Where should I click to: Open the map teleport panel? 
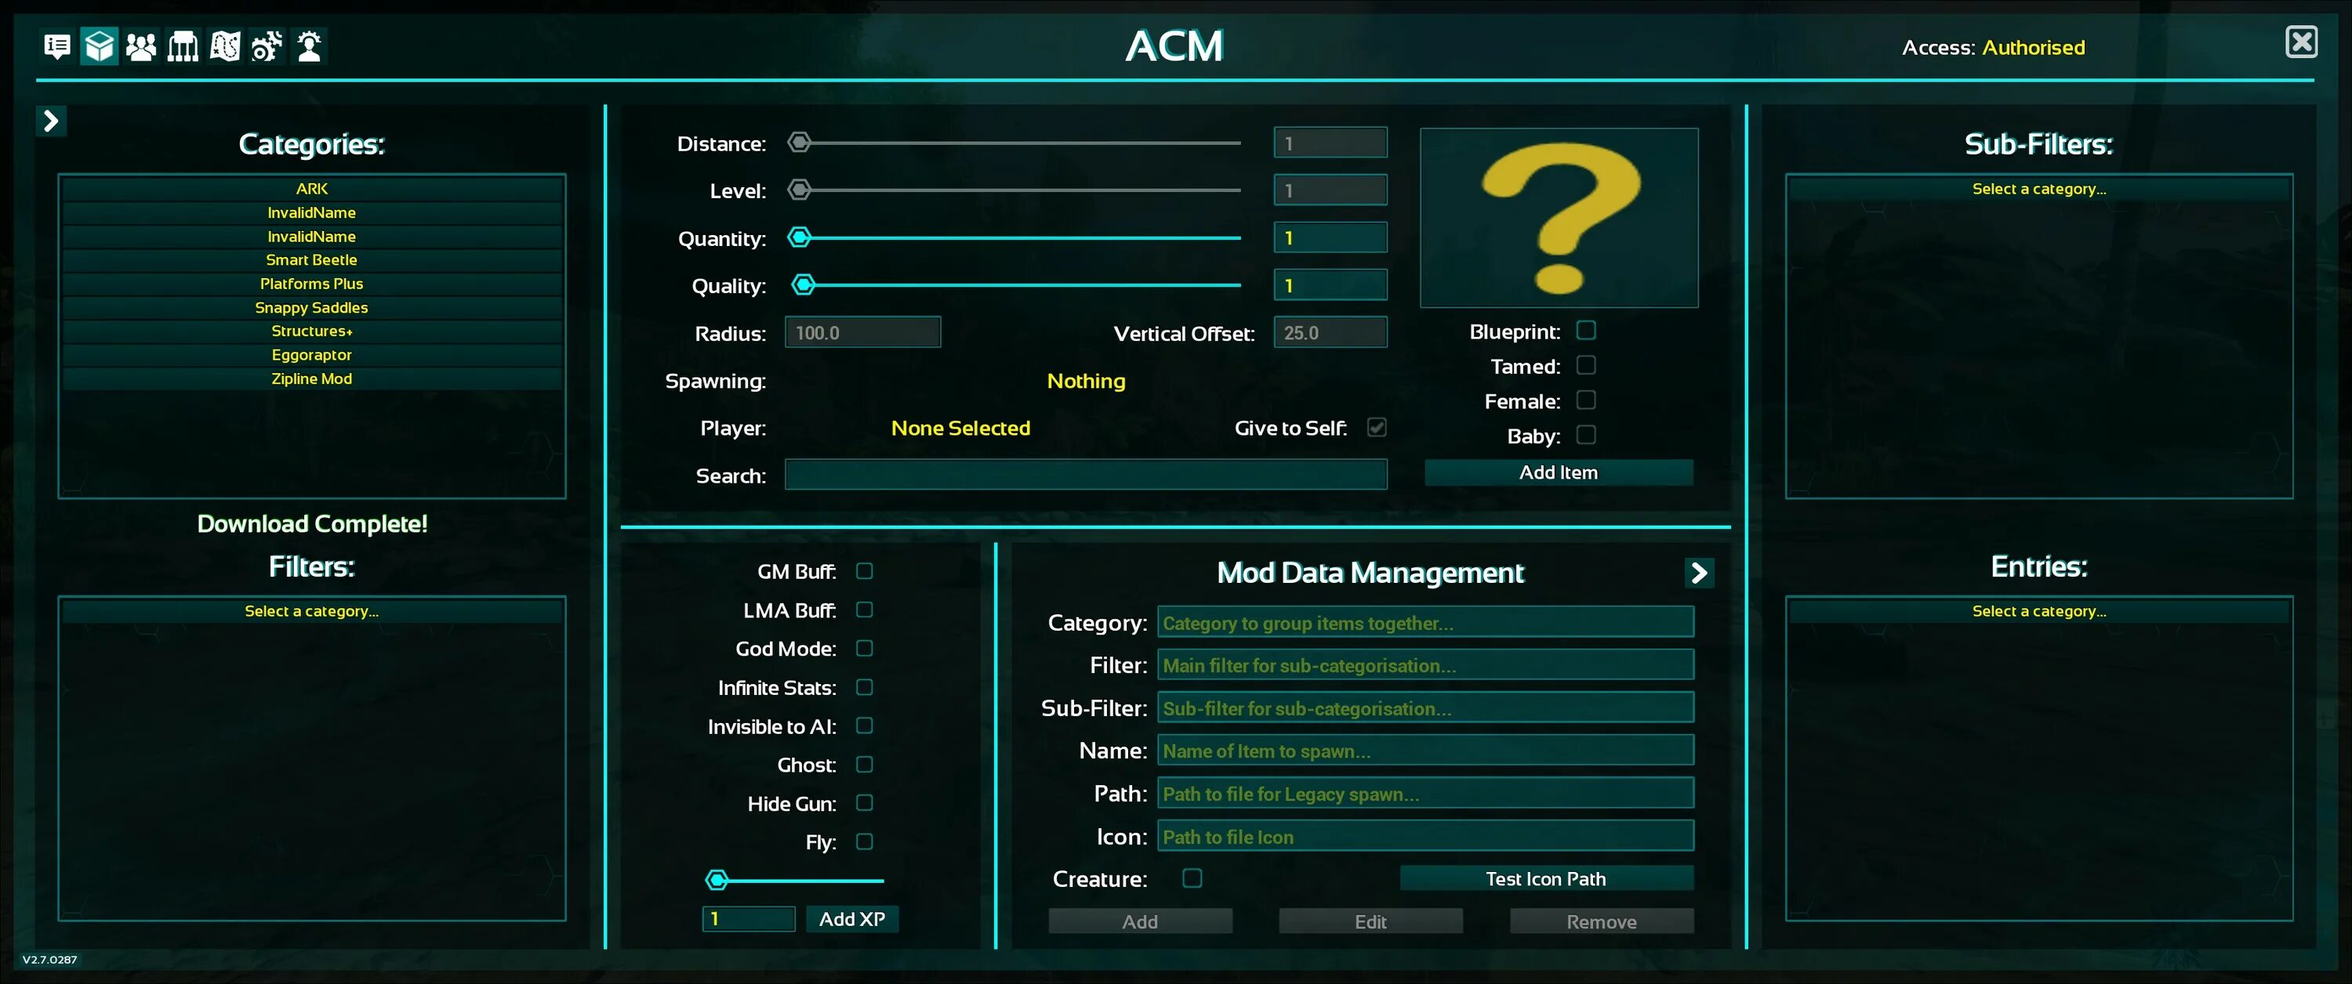224,45
